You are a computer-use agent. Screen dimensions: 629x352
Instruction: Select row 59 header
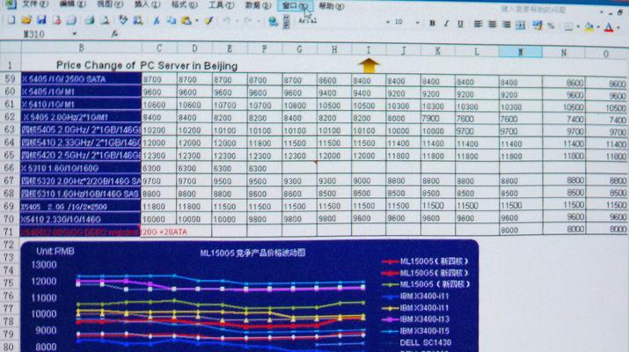point(10,78)
